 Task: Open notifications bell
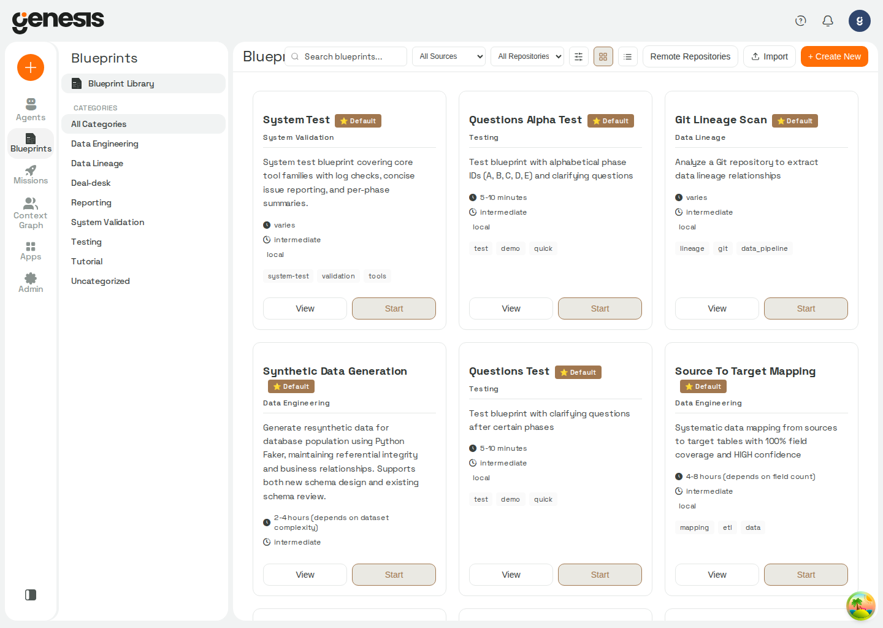coord(828,21)
